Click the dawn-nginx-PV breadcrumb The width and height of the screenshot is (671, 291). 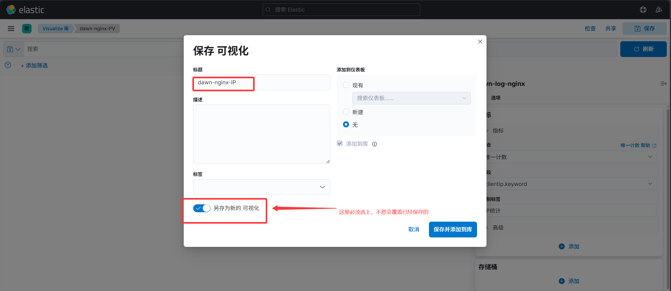[97, 29]
